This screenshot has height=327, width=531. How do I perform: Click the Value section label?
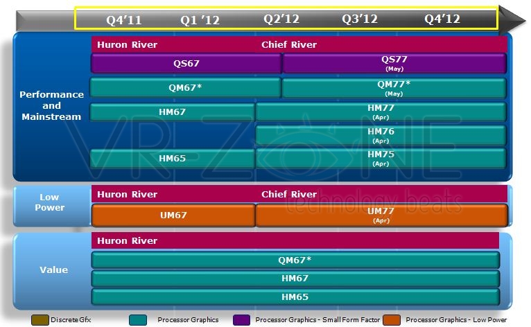(54, 269)
